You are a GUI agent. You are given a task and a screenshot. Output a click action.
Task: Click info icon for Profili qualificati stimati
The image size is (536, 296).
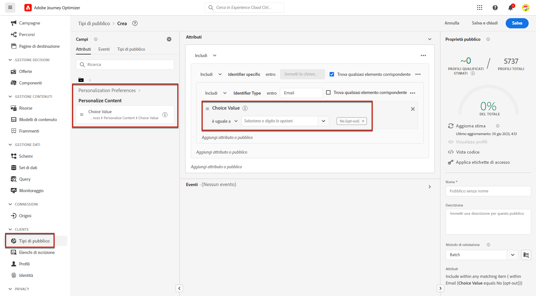[473, 73]
